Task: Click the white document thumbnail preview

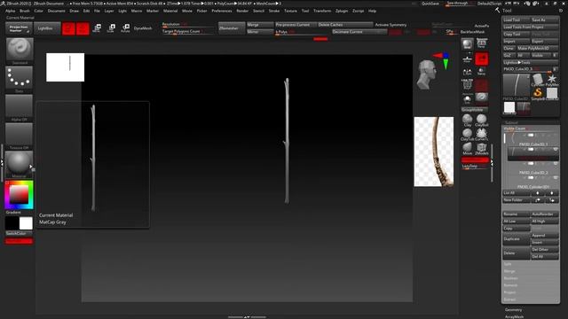Action: pos(65,67)
